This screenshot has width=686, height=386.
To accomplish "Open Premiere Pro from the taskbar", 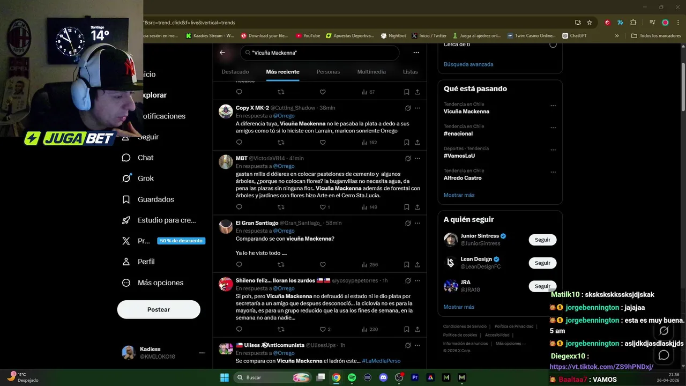I will 415,377.
